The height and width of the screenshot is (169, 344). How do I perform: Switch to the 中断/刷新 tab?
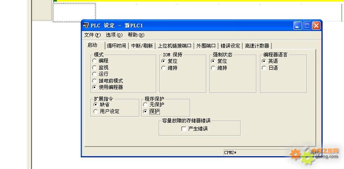point(142,46)
